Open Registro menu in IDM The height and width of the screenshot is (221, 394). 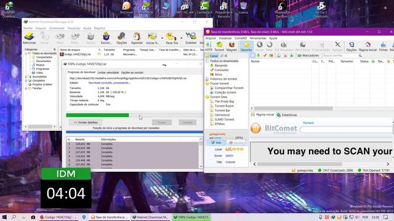(100, 28)
